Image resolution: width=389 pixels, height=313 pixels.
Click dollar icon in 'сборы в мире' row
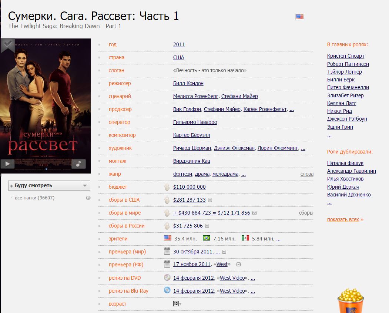pyautogui.click(x=167, y=213)
